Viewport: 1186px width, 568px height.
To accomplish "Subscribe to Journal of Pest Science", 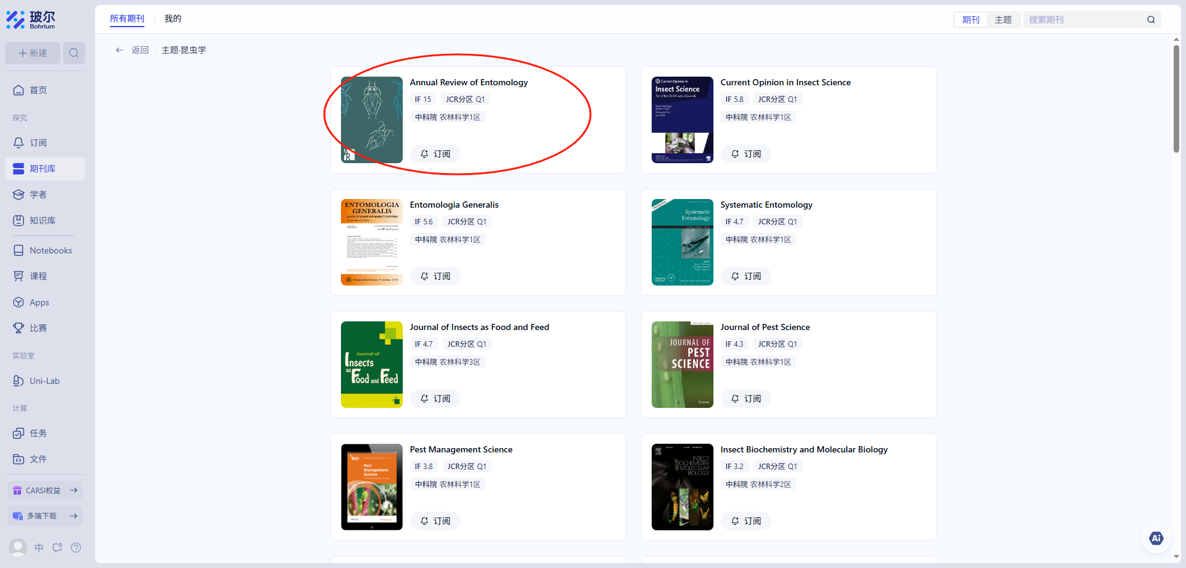I will pos(746,399).
